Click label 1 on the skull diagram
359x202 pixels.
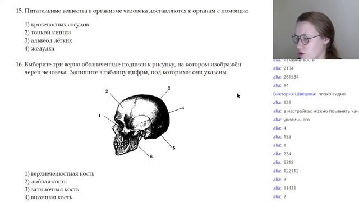[x=100, y=116]
